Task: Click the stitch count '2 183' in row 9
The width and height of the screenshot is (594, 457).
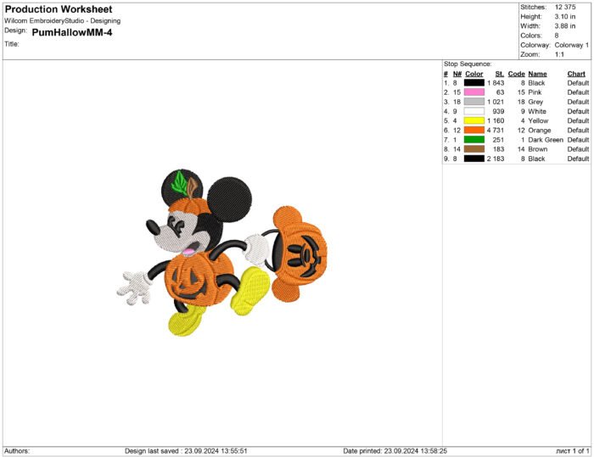Action: click(496, 159)
